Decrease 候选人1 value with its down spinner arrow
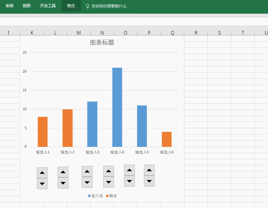The width and height of the screenshot is (268, 208). click(42, 183)
